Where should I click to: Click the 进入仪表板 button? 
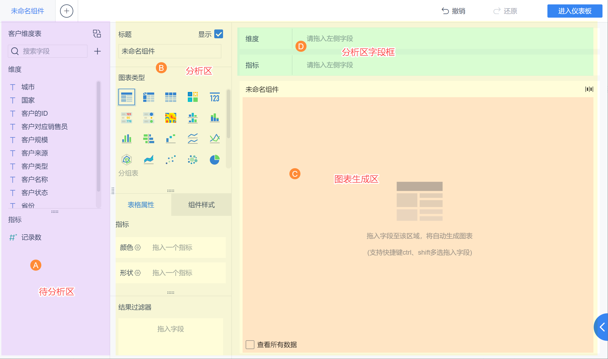[x=575, y=11]
